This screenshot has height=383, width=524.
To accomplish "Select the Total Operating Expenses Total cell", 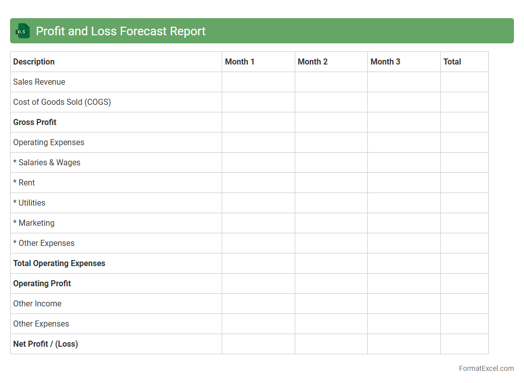I will pyautogui.click(x=464, y=263).
